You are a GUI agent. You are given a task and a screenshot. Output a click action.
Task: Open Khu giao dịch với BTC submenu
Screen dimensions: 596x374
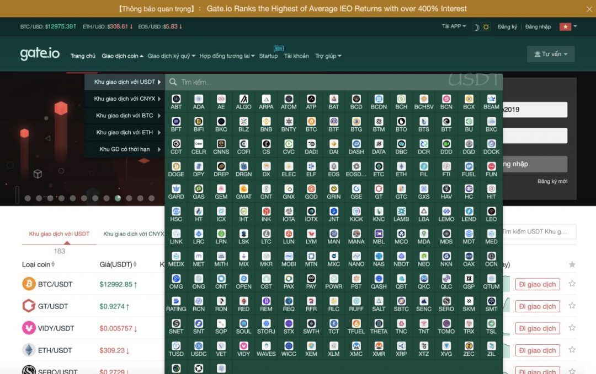coord(125,115)
